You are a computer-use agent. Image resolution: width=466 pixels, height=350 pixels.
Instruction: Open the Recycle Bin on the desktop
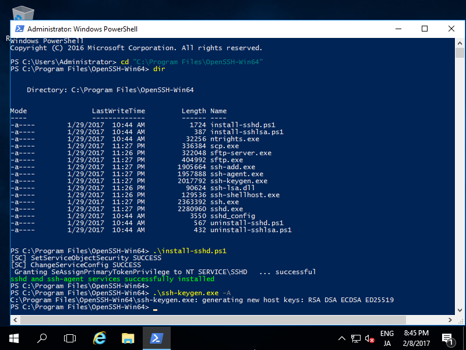tap(22, 12)
